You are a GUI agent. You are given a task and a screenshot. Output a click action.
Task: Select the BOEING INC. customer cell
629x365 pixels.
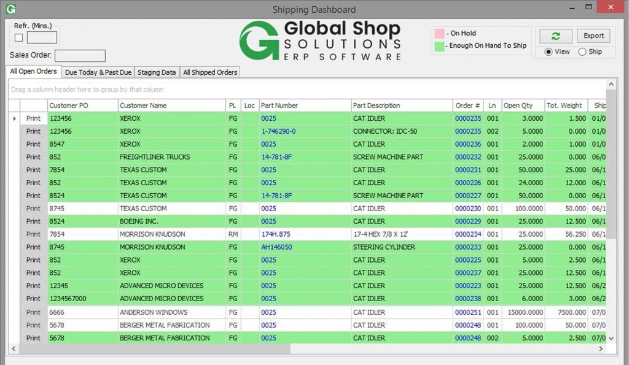coord(172,221)
